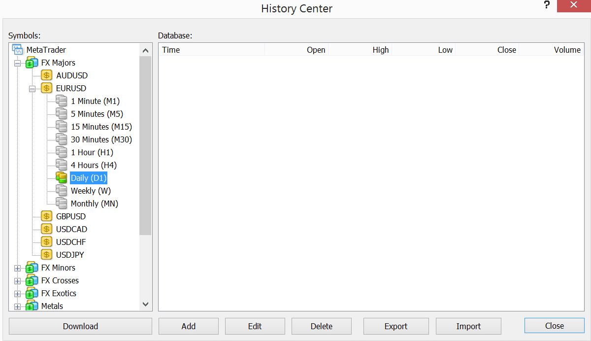Click the EURUSD dollar symbol icon
591x341 pixels.
click(x=46, y=88)
